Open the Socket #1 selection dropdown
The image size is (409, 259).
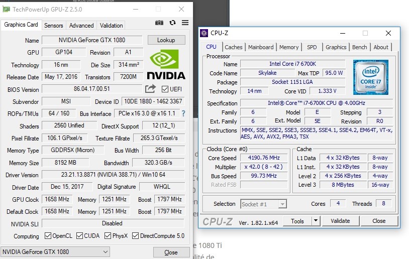pyautogui.click(x=264, y=204)
